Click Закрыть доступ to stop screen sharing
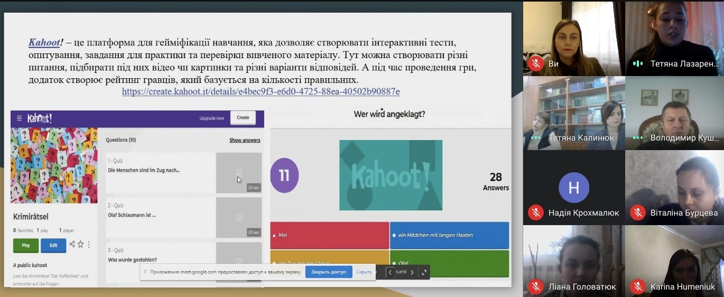 (328, 272)
